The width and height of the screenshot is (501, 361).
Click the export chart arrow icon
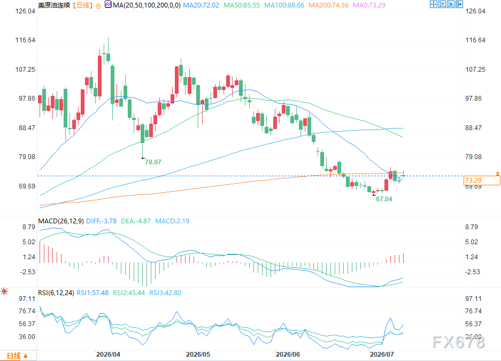[x=459, y=4]
